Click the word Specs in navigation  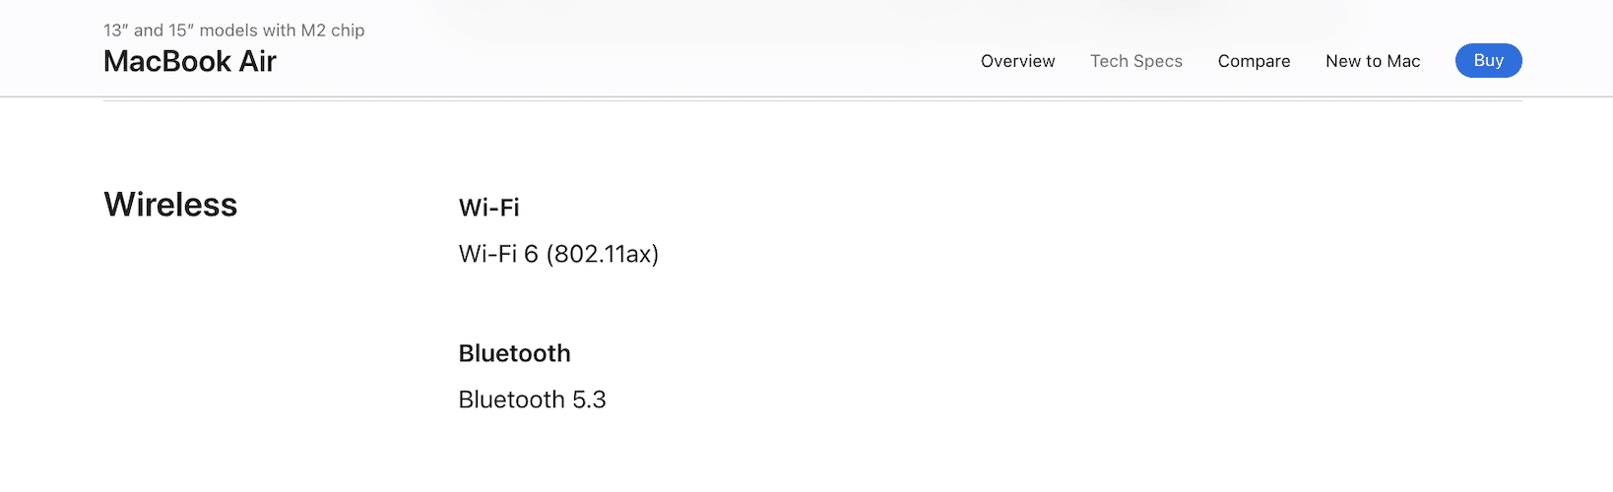[x=1157, y=61]
